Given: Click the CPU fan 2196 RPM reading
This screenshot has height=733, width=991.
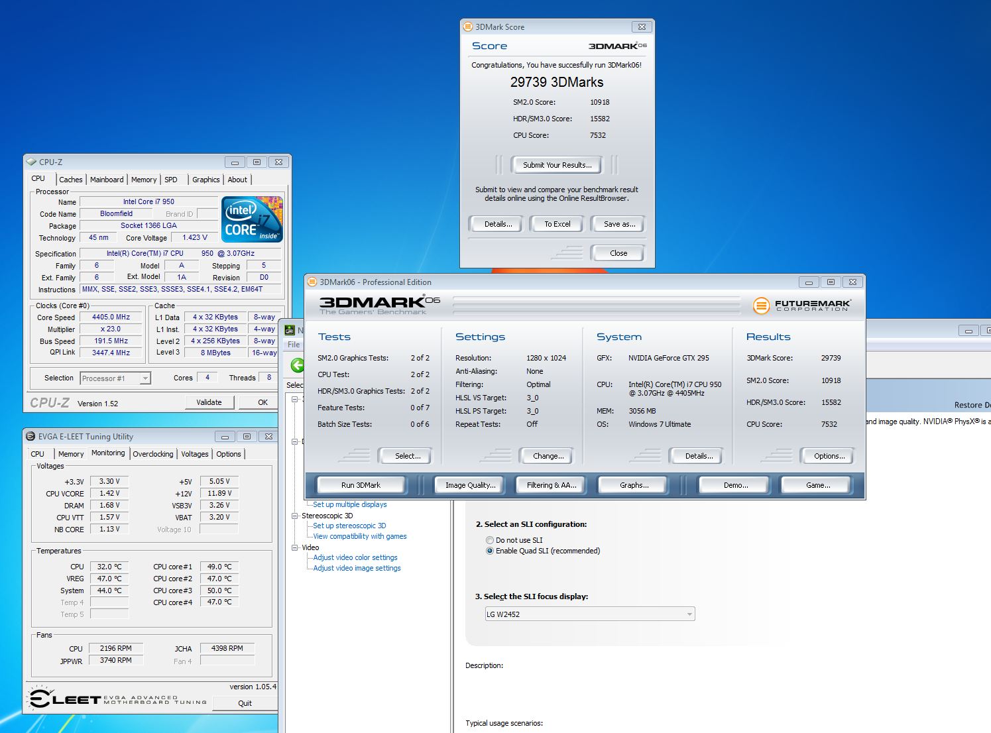Looking at the screenshot, I should tap(116, 648).
